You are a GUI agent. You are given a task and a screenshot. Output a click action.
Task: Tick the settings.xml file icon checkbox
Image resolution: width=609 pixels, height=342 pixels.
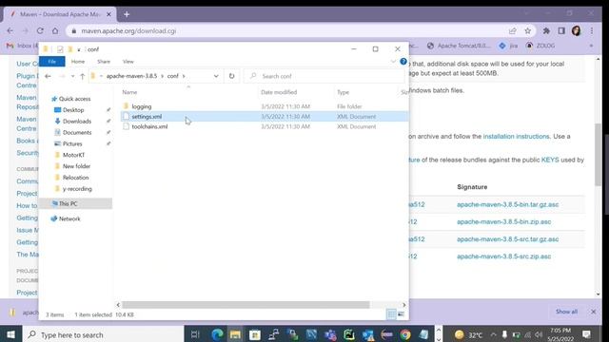(x=126, y=116)
